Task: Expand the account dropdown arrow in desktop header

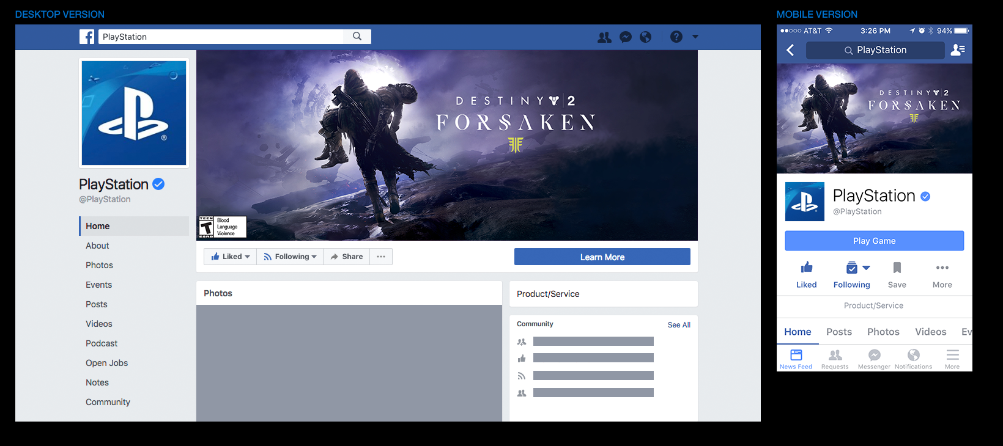Action: (x=695, y=37)
